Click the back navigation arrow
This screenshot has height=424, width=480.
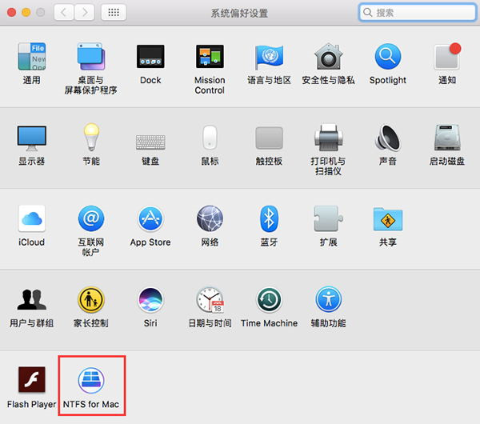(65, 13)
